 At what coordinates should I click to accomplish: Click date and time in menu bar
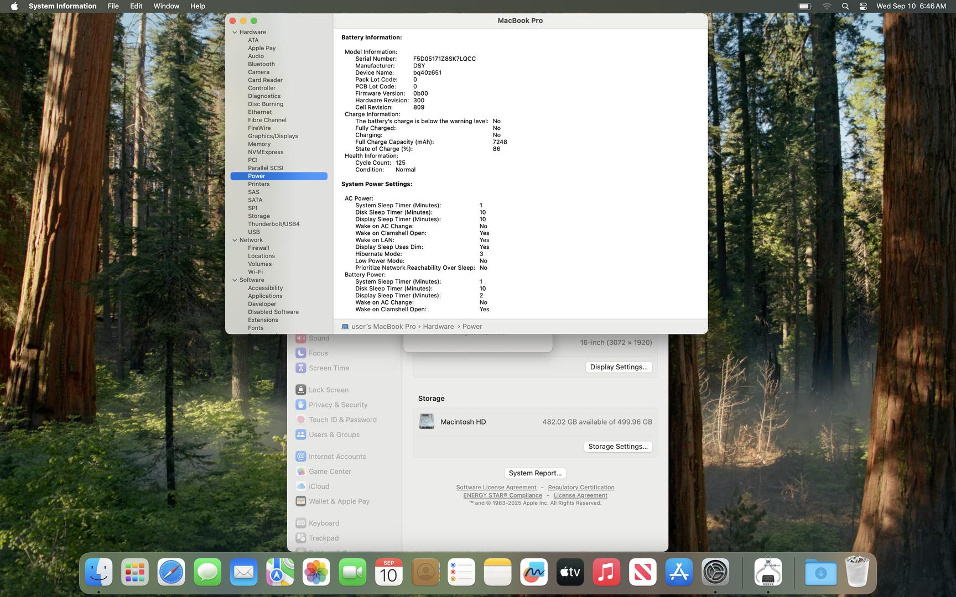(911, 6)
